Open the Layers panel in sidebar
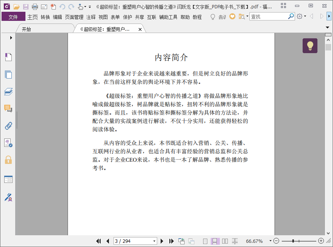The height and width of the screenshot is (247, 333). (x=8, y=91)
